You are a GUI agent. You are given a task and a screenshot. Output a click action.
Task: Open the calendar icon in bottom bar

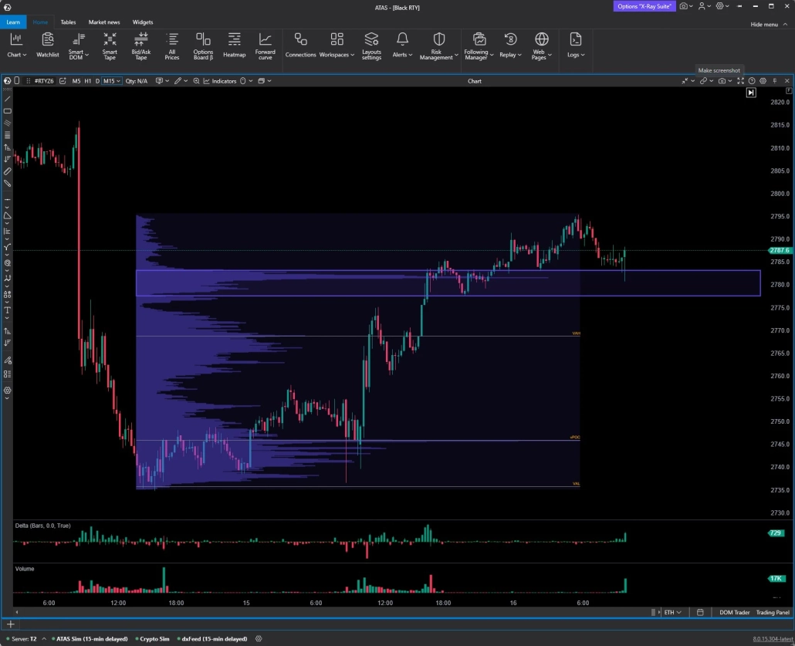click(x=700, y=613)
